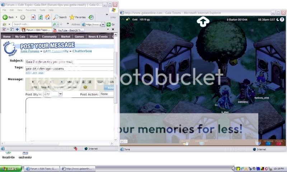Click the help question mark in Gaia Towns
The image size is (287, 172).
(282, 19)
